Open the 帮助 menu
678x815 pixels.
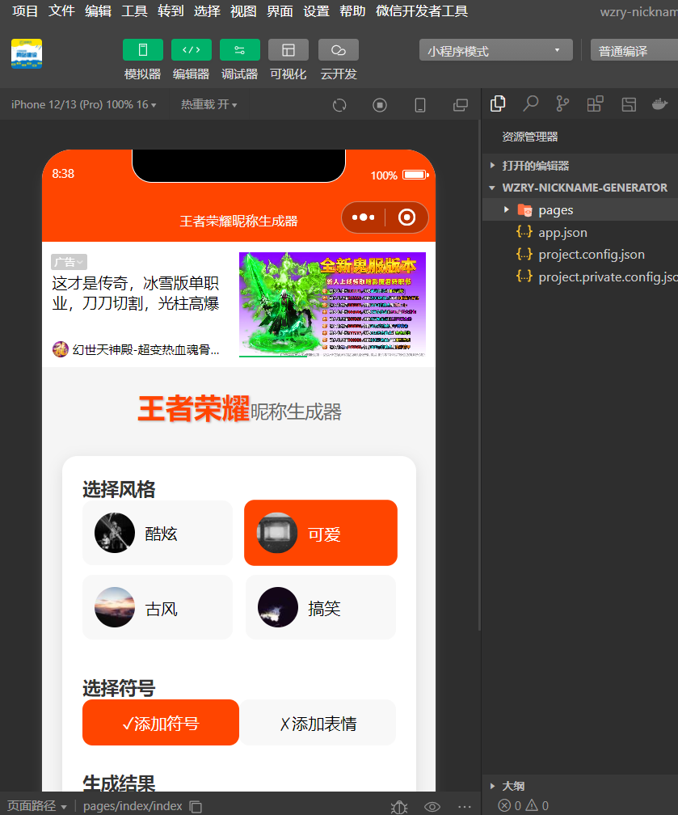(352, 11)
